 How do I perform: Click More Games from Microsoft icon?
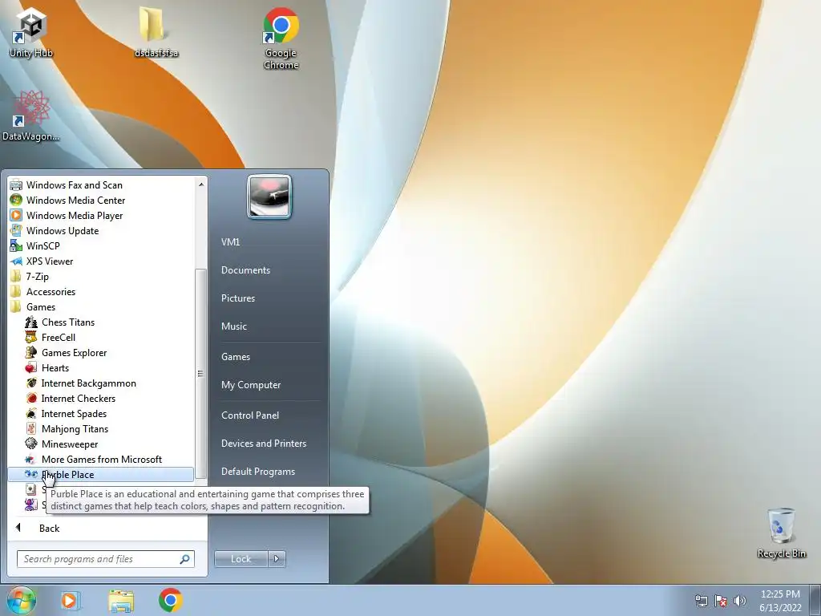pyautogui.click(x=31, y=459)
